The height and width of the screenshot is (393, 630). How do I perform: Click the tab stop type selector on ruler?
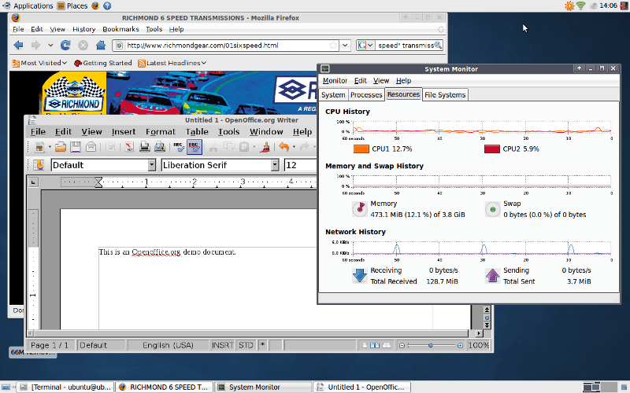(33, 182)
